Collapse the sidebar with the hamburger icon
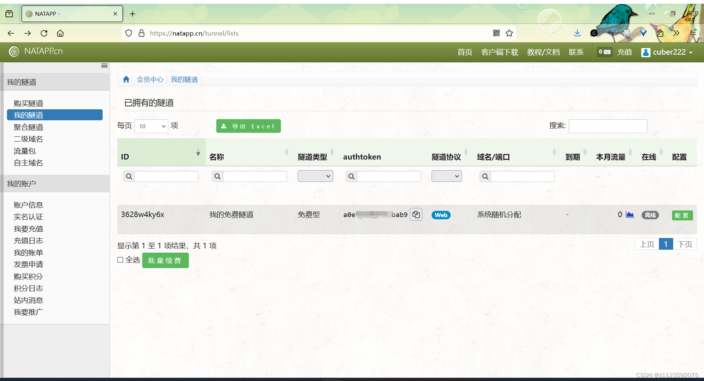704x381 pixels. click(104, 66)
